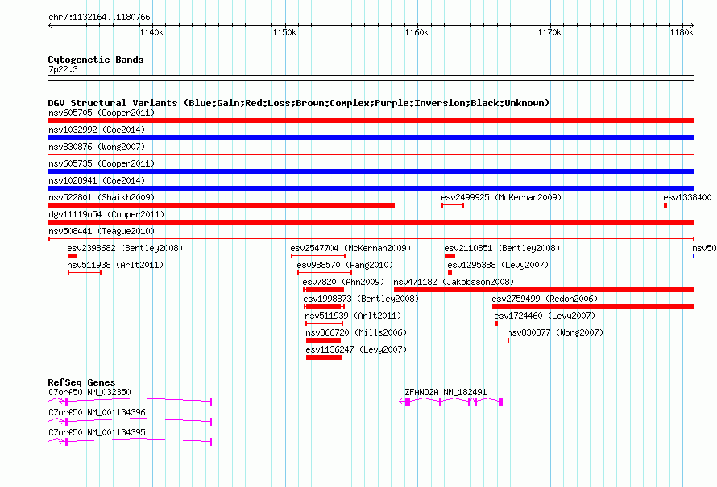Click the esv1338400 variant label

(687, 197)
